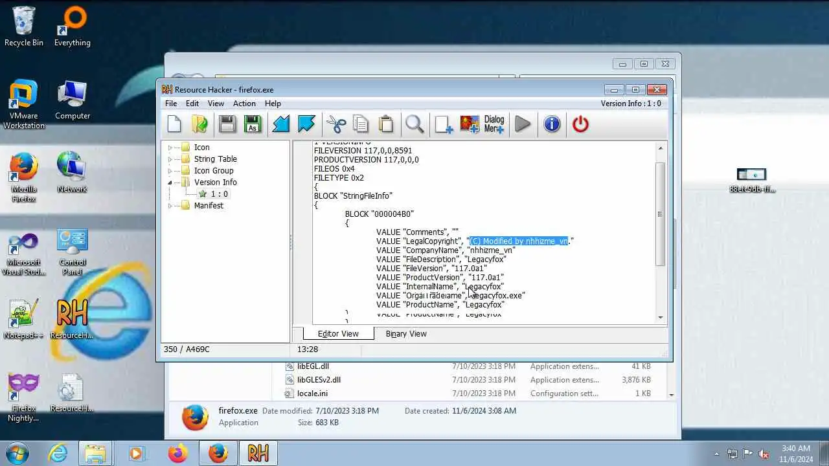Click the blue bookmark arrow toolbar icon
The height and width of the screenshot is (466, 829).
[306, 124]
